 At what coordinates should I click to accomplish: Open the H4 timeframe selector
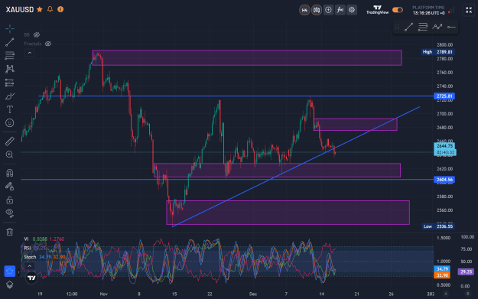coord(304,10)
